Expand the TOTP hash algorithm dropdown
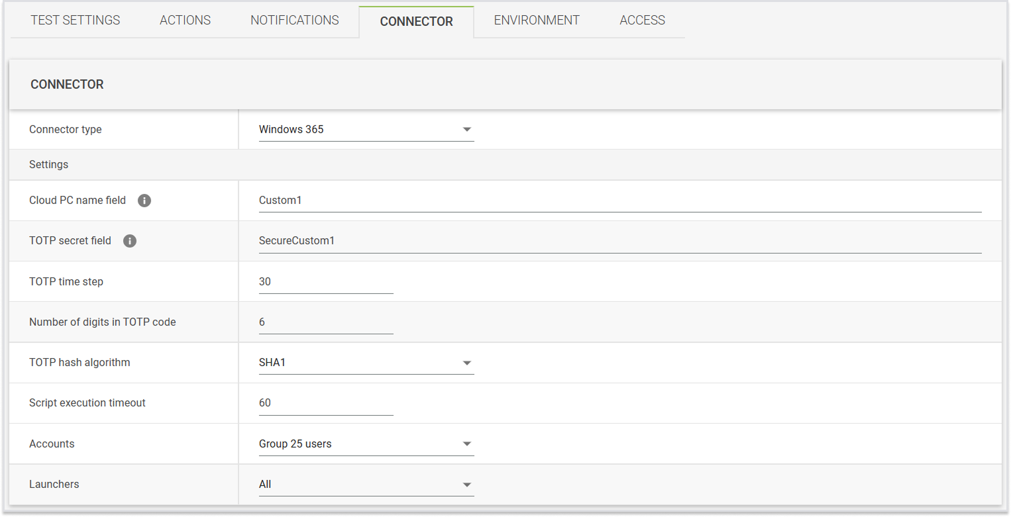 coord(366,363)
